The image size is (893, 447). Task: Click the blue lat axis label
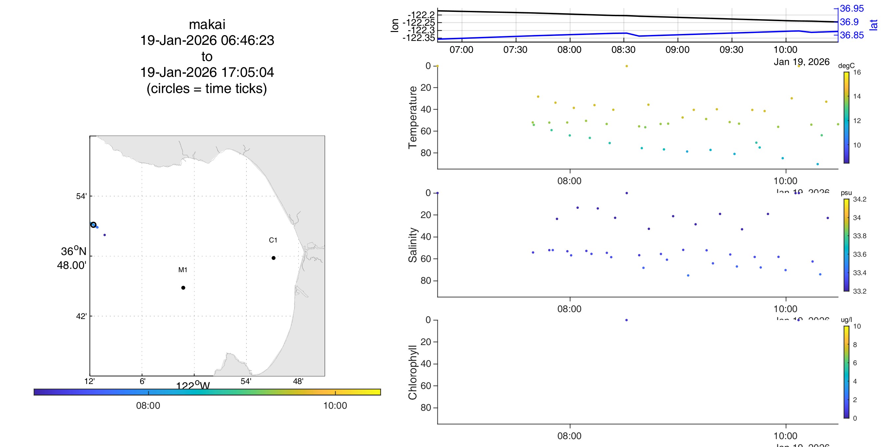pyautogui.click(x=873, y=25)
